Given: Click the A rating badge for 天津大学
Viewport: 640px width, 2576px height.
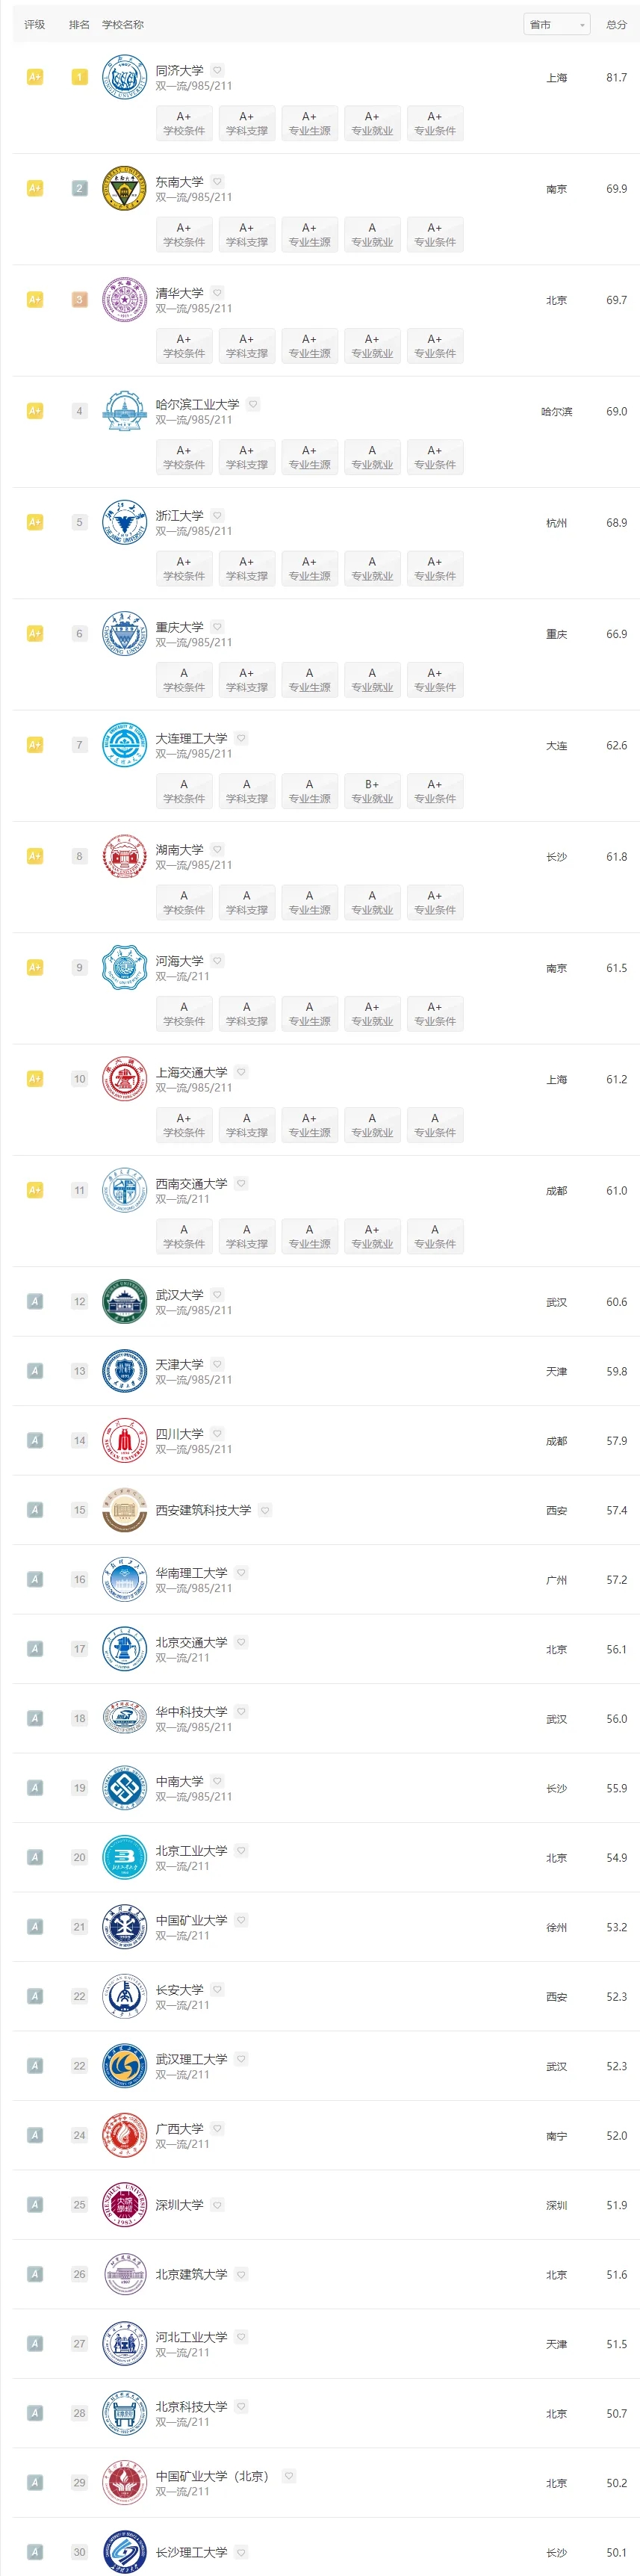Looking at the screenshot, I should [35, 1371].
